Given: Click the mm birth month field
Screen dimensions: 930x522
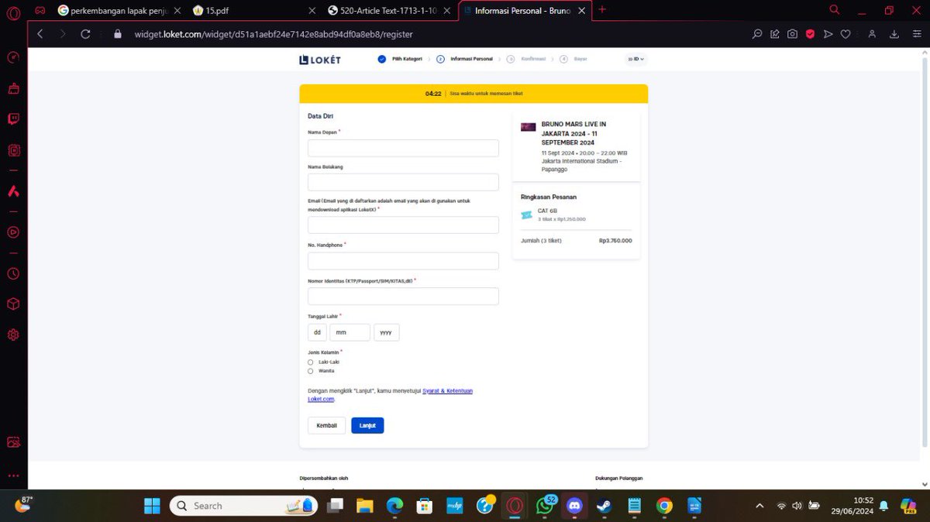Looking at the screenshot, I should tap(350, 332).
